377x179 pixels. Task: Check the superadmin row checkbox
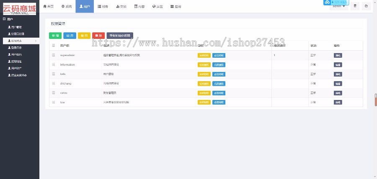(53, 55)
